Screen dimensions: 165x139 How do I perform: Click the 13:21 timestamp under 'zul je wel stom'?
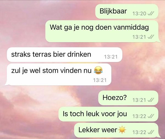[100, 80]
